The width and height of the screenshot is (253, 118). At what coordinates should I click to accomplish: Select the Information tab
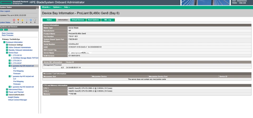click(x=63, y=20)
